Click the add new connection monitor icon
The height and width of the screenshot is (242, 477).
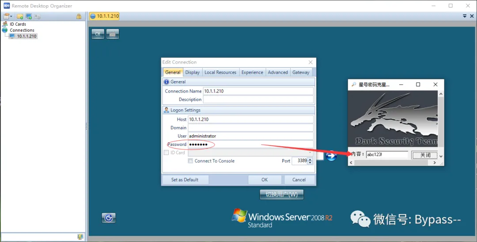point(29,16)
